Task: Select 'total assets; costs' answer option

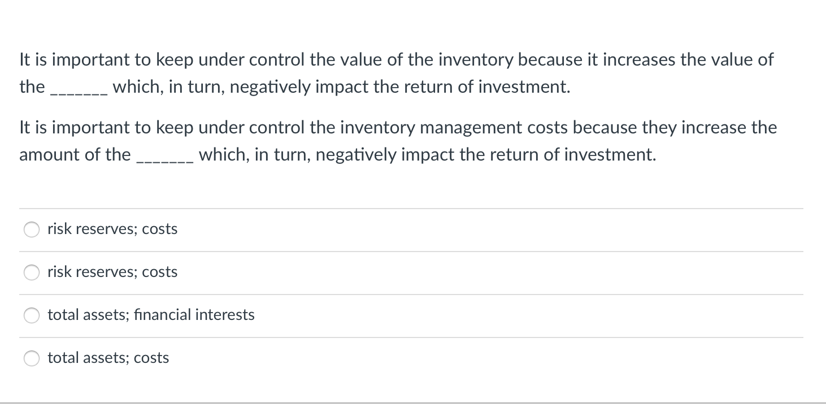Action: tap(32, 358)
